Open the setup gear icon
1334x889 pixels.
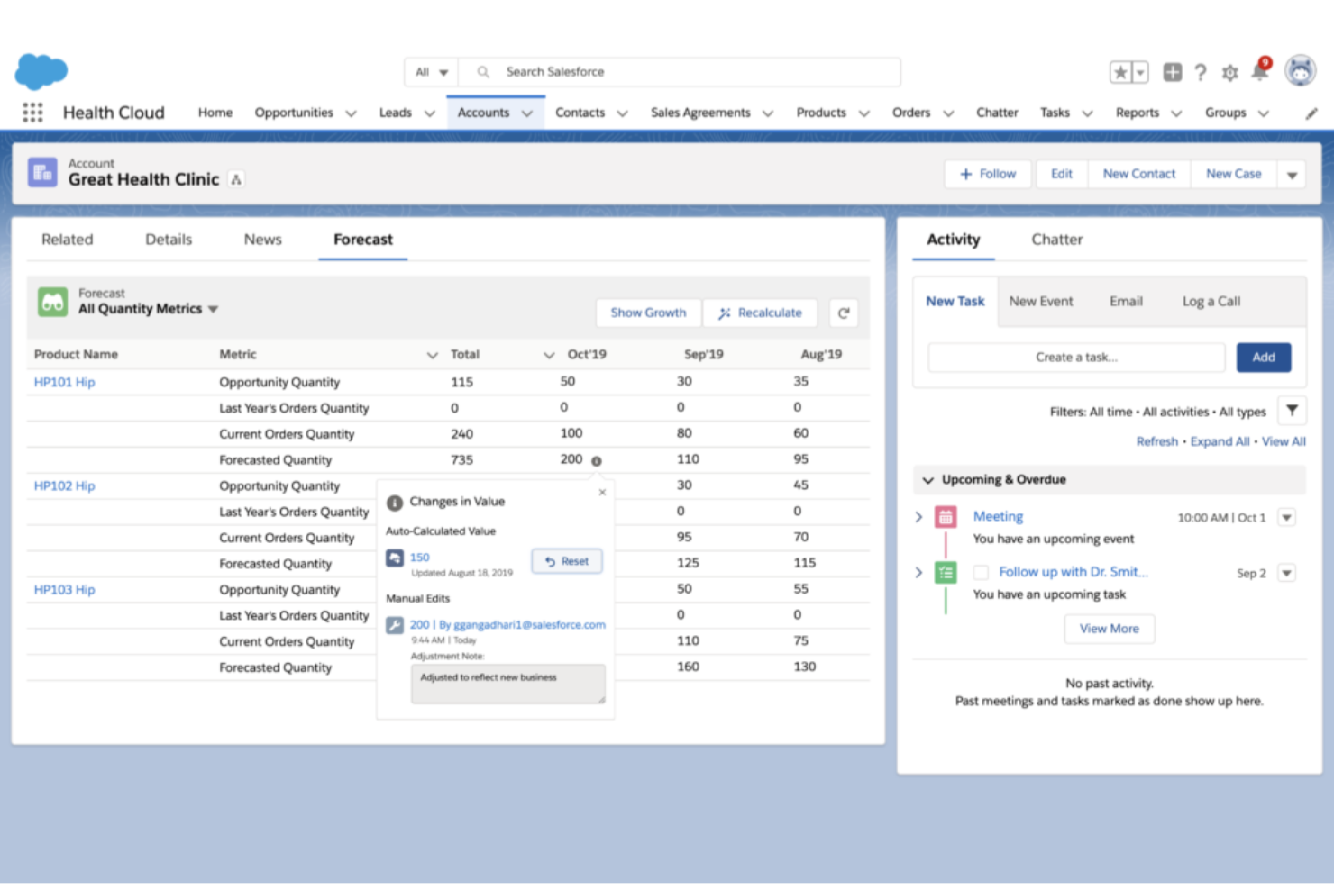(x=1229, y=73)
